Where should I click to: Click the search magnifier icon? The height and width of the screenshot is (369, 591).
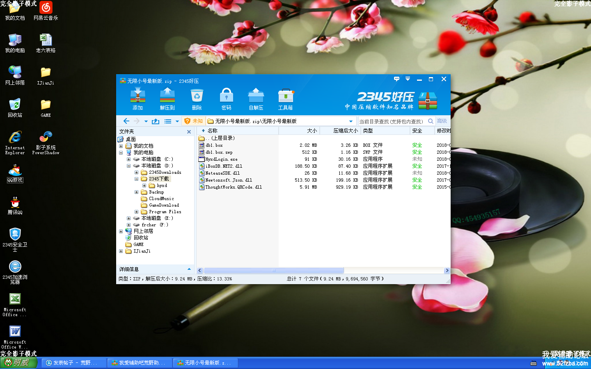pyautogui.click(x=431, y=121)
